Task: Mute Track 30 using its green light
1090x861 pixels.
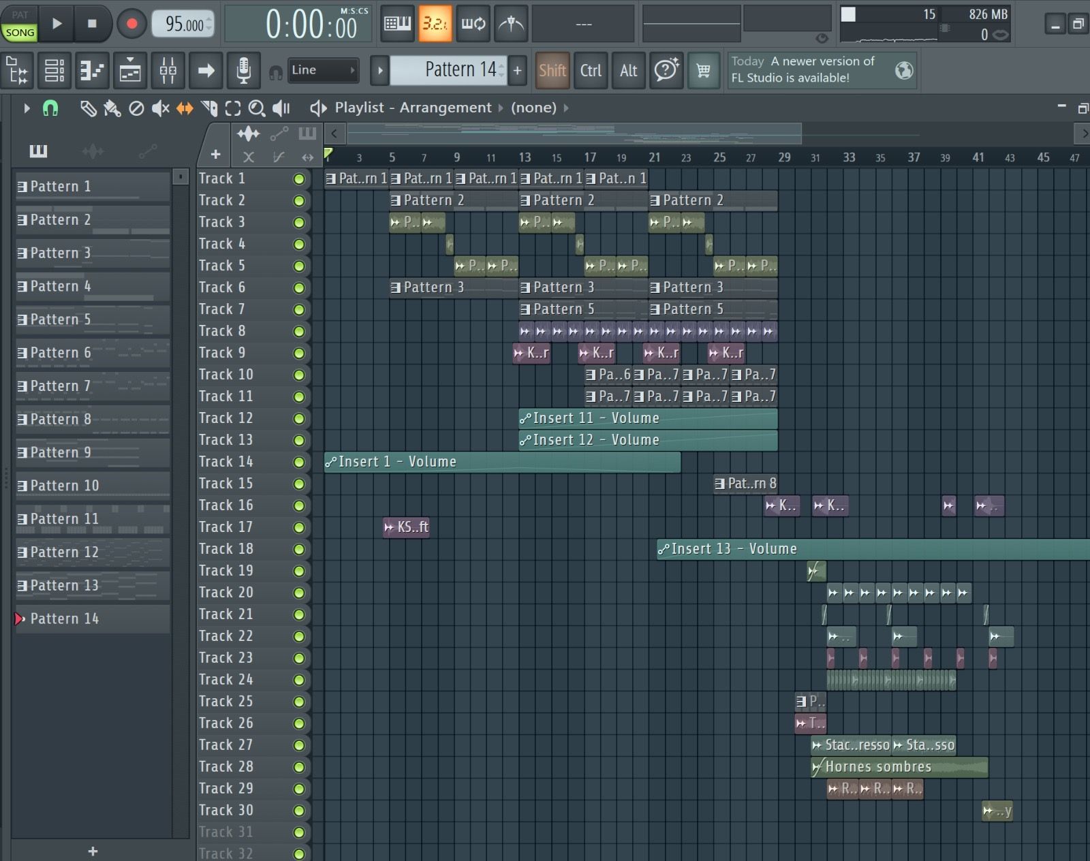Action: tap(298, 811)
